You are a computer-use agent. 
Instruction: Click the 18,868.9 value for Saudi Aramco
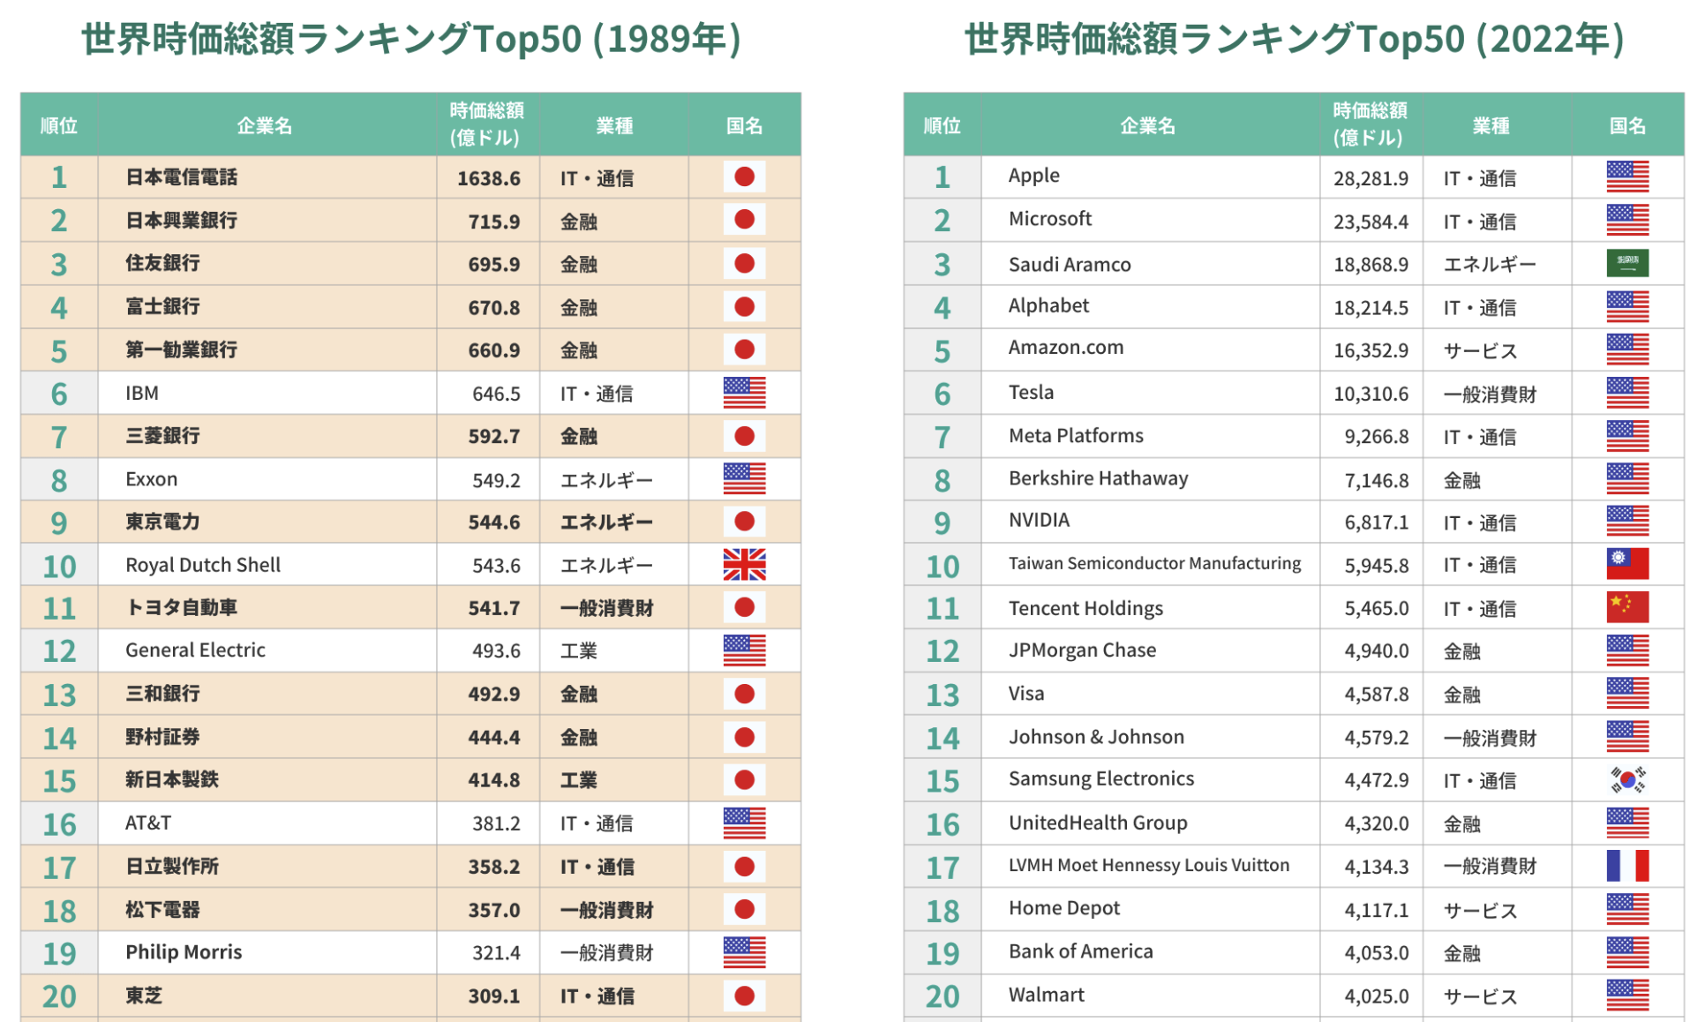[1371, 265]
